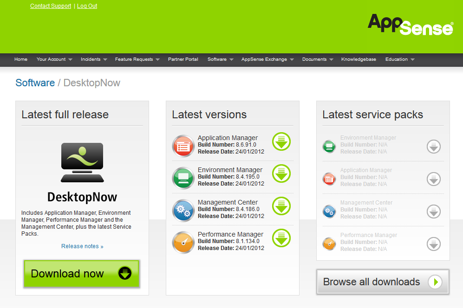Download Management Center latest version
463x308 pixels.
click(281, 206)
